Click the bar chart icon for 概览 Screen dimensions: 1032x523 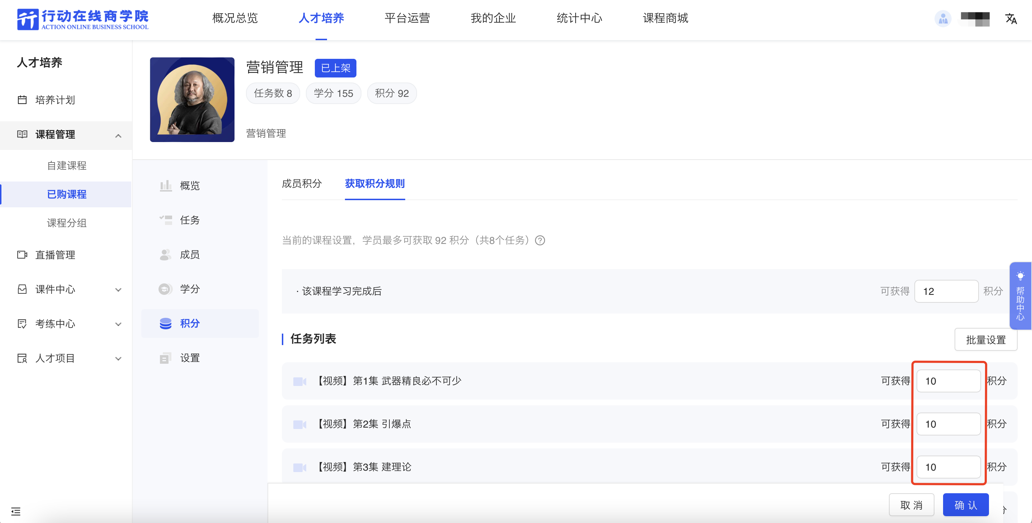pos(165,185)
